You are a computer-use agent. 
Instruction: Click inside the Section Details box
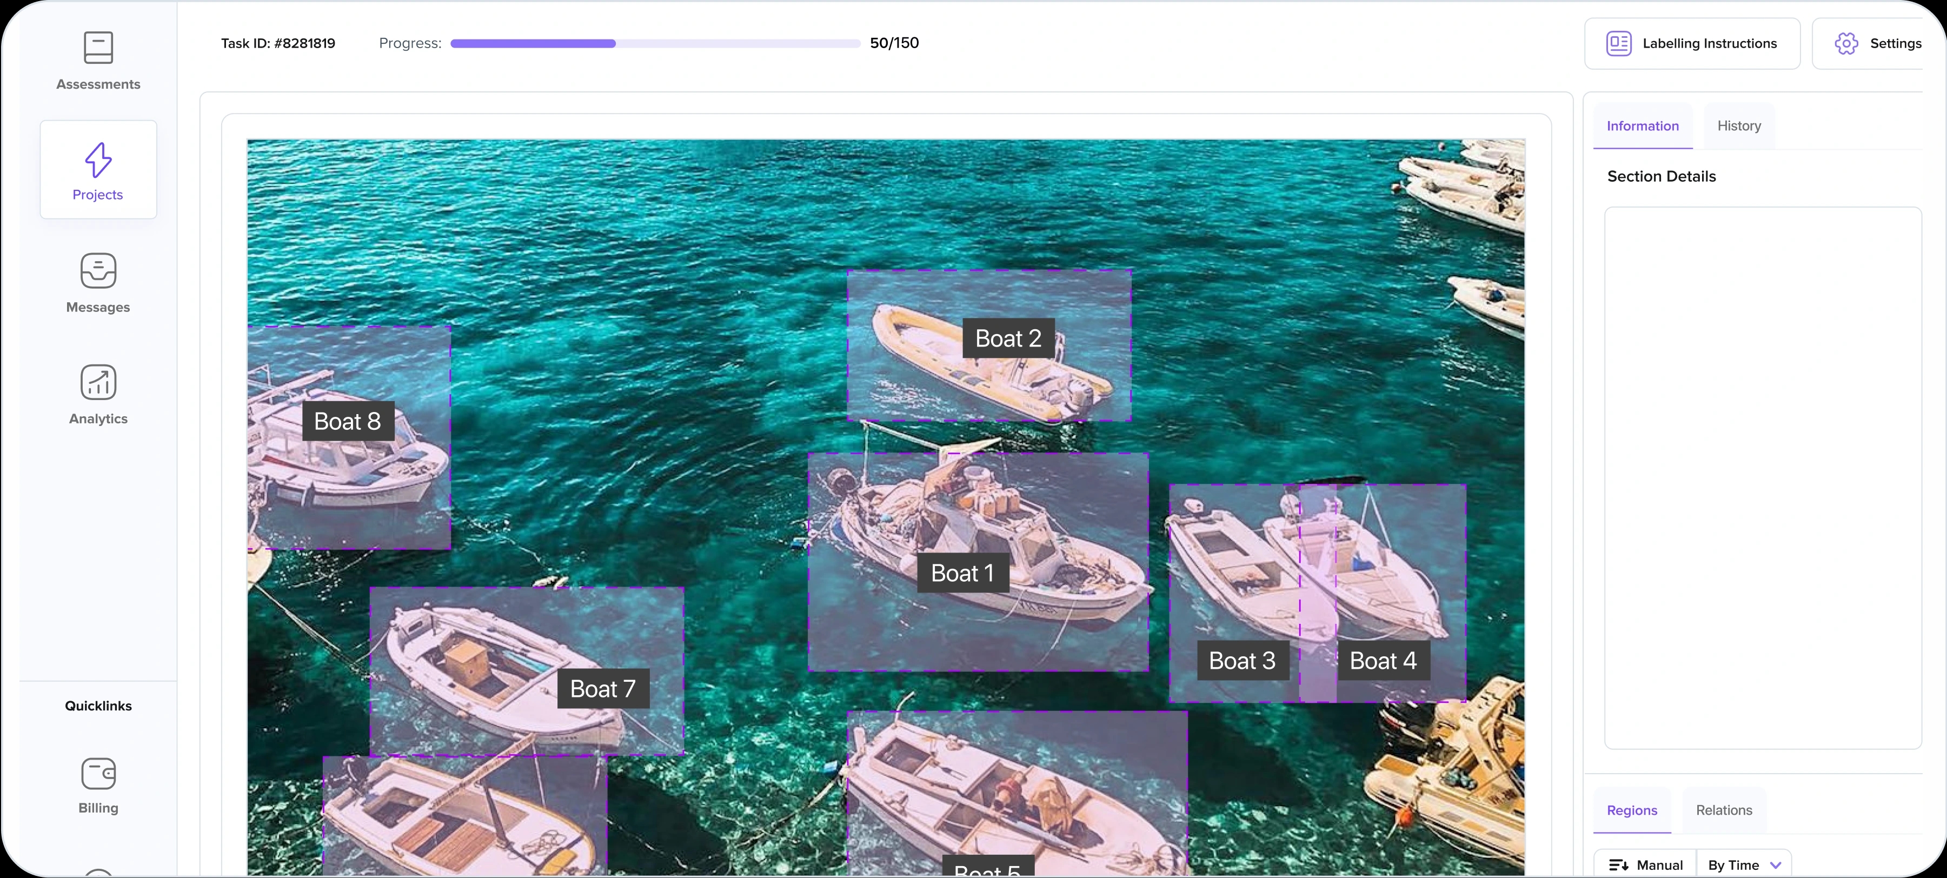coord(1763,478)
